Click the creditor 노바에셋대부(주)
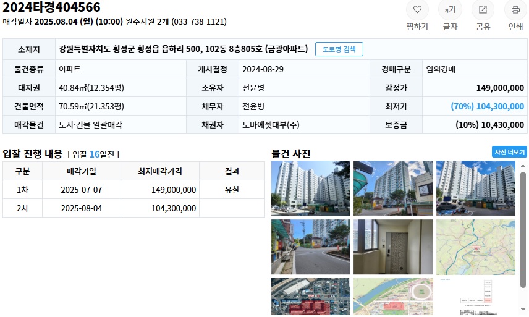Image resolution: width=529 pixels, height=317 pixels. point(271,125)
